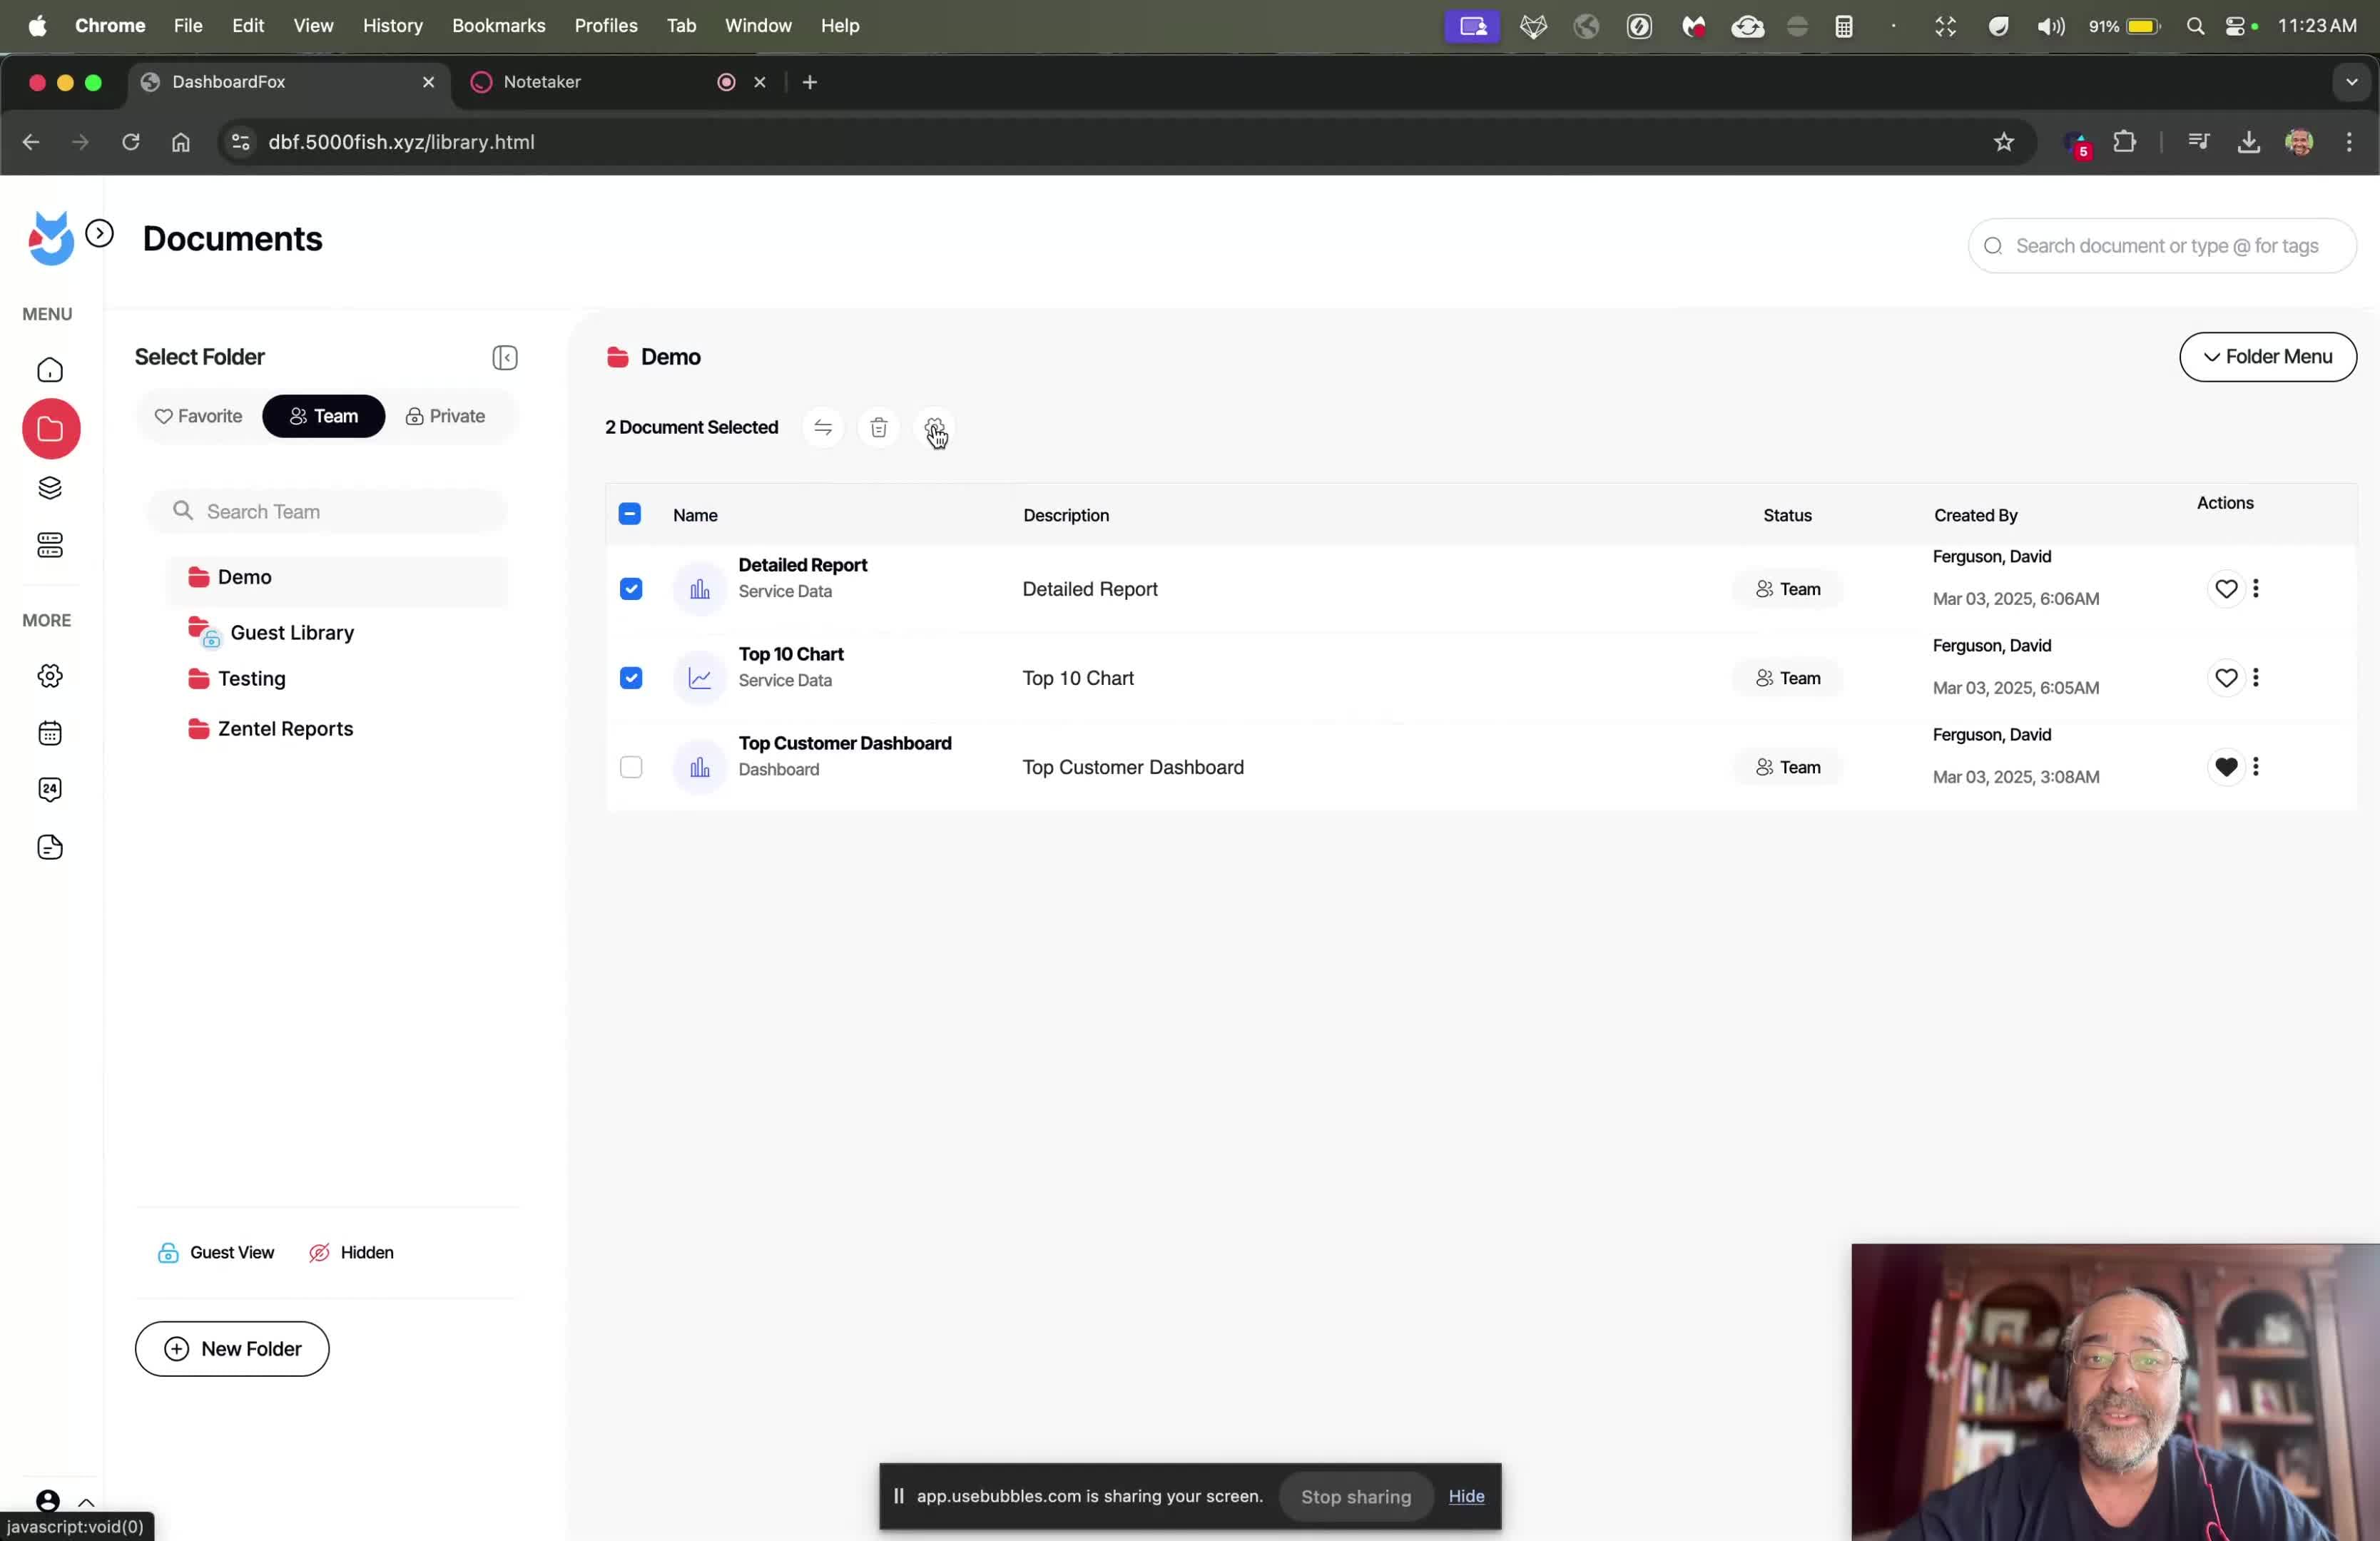
Task: Open the calendar icon in sidebar
Action: (50, 733)
